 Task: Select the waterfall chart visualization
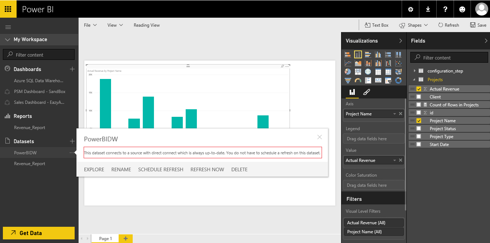click(388, 63)
